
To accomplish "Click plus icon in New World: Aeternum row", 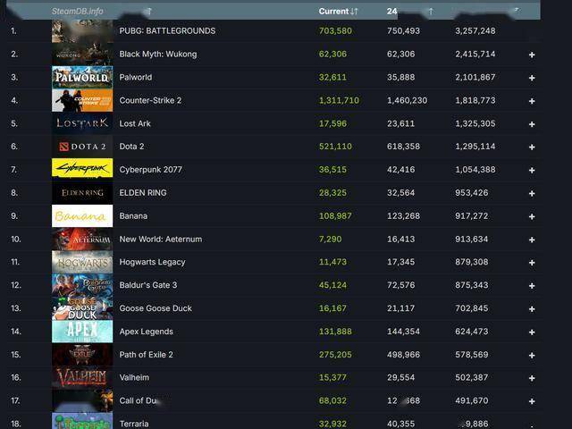I will [532, 240].
